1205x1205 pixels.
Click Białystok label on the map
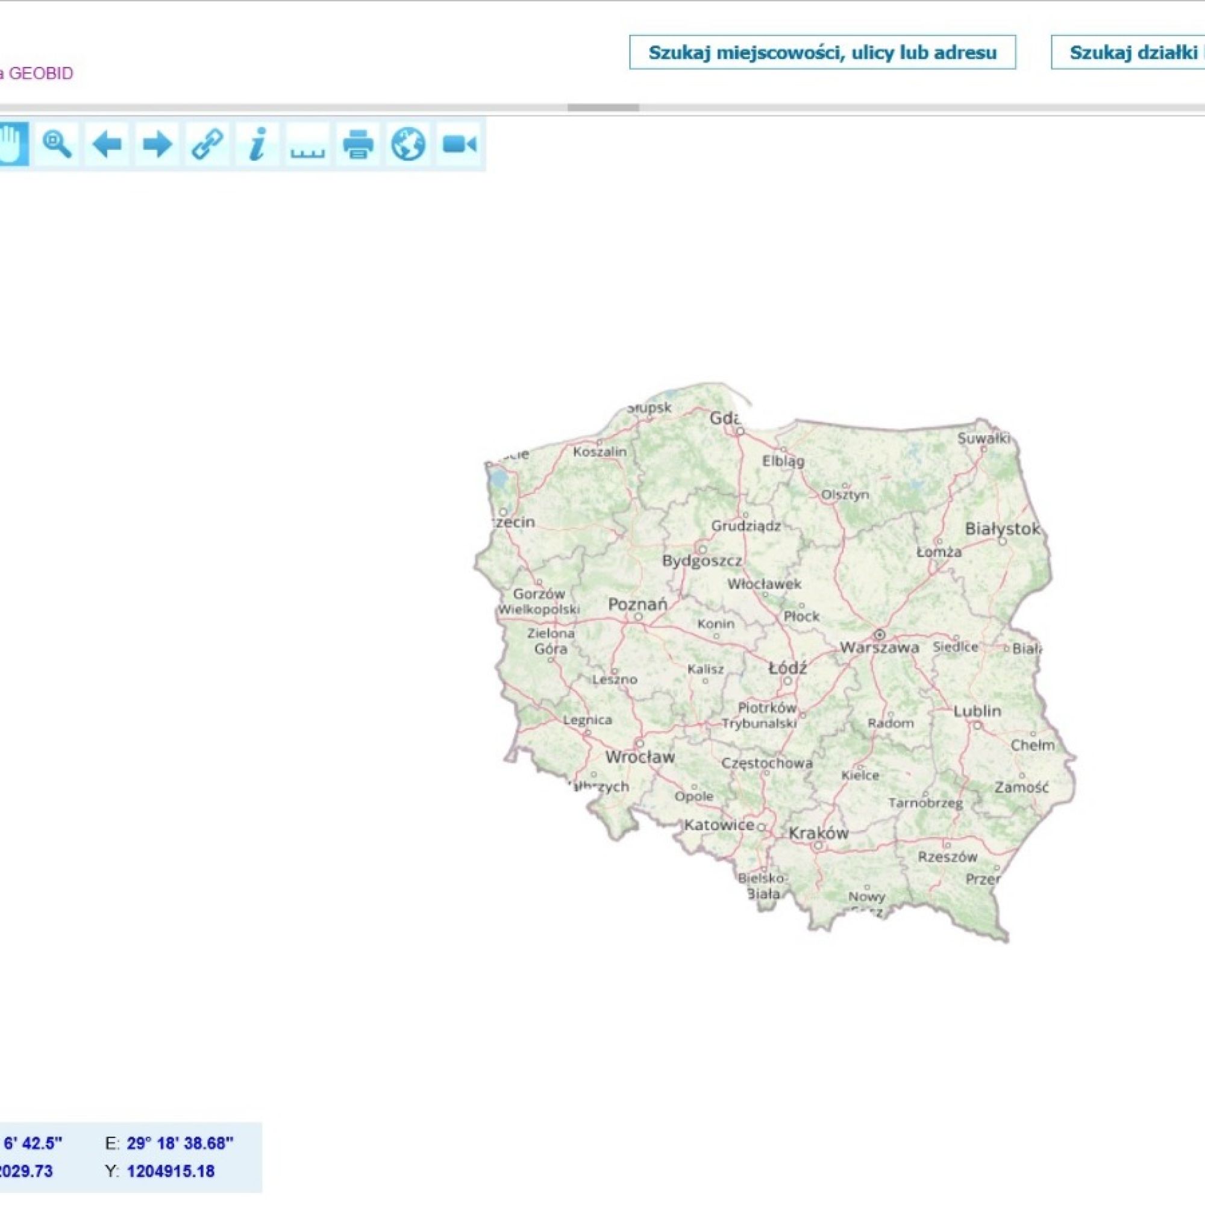(x=1002, y=529)
